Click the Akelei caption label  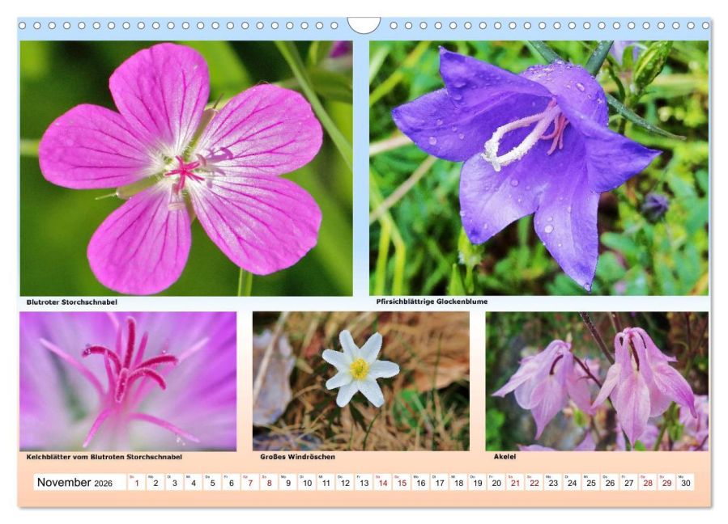tap(504, 457)
